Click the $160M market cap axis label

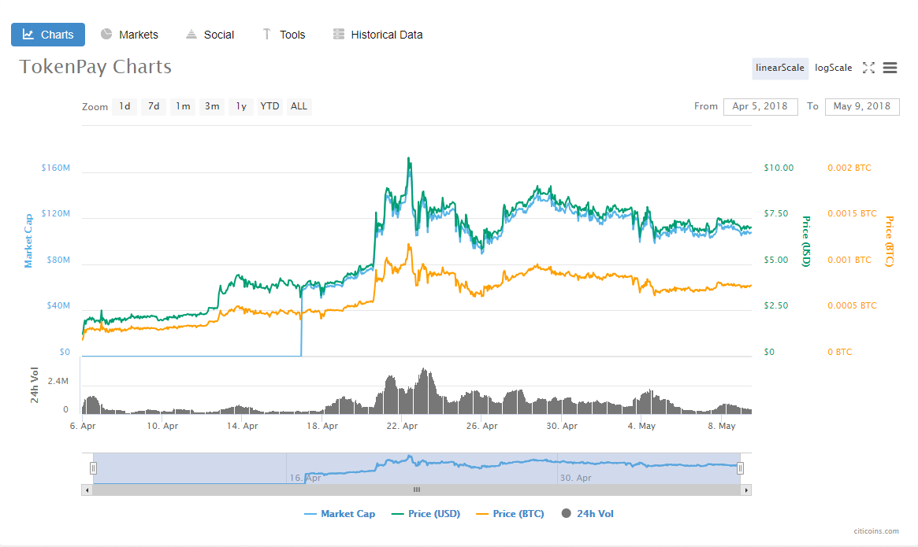(56, 168)
